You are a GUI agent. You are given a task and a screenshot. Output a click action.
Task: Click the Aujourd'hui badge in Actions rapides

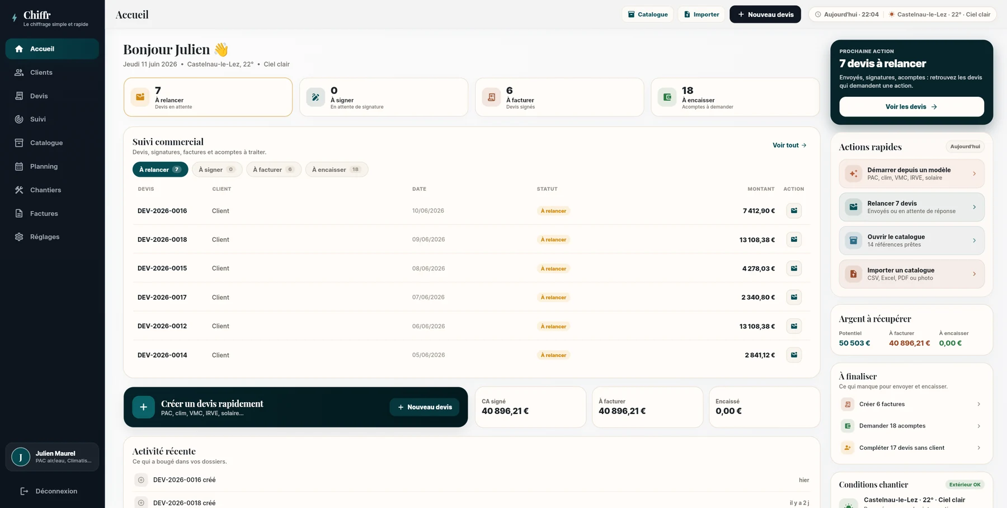coord(965,147)
